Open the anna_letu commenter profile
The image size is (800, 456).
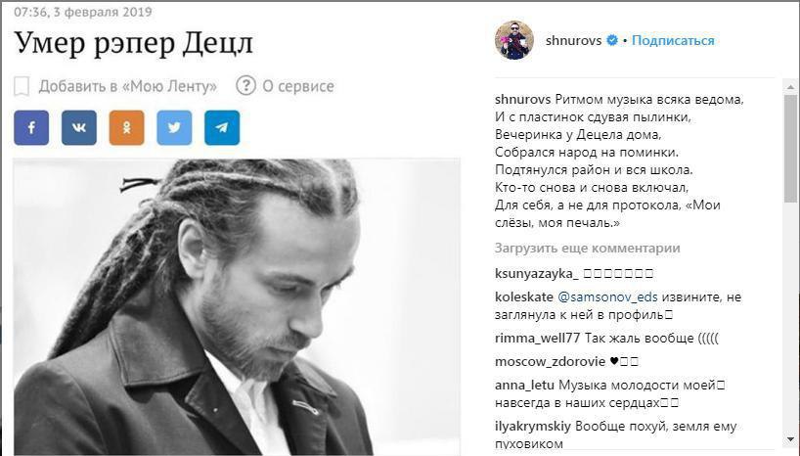(x=524, y=385)
